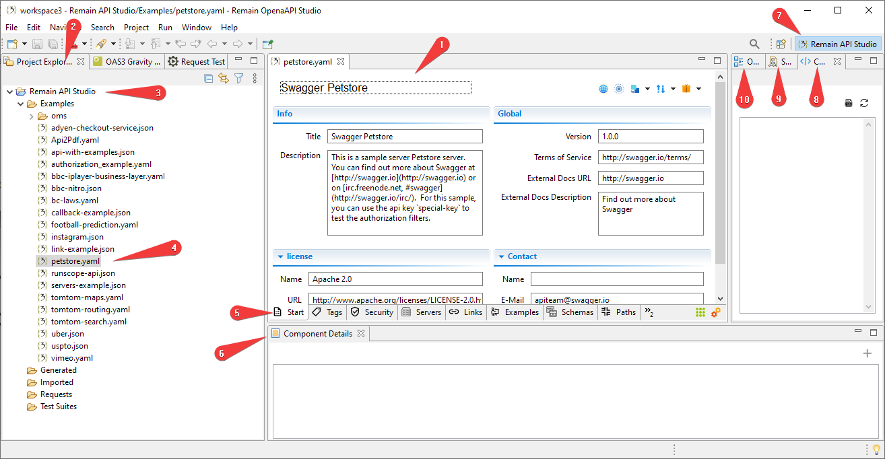The width and height of the screenshot is (885, 459).
Task: Open dropdown arrow next to forward arrow
Action: [x=250, y=44]
